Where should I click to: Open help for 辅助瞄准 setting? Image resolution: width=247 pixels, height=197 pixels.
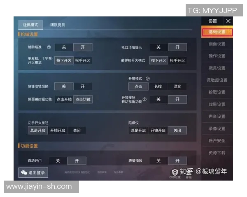coord(49,47)
